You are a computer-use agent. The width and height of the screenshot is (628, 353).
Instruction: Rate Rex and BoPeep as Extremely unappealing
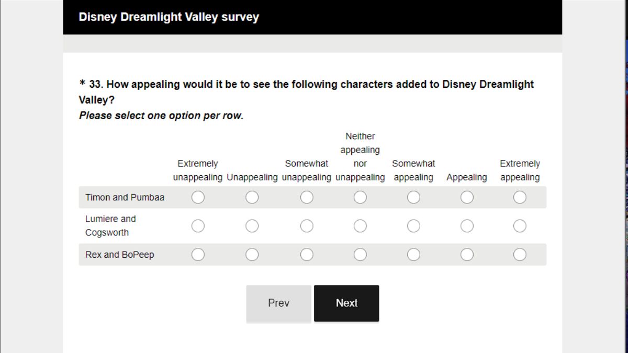[198, 255]
